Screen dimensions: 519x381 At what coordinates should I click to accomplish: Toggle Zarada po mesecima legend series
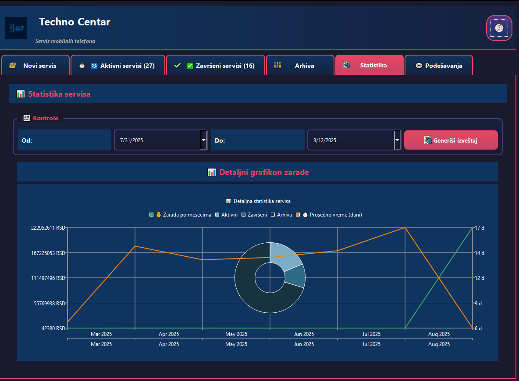pos(152,215)
